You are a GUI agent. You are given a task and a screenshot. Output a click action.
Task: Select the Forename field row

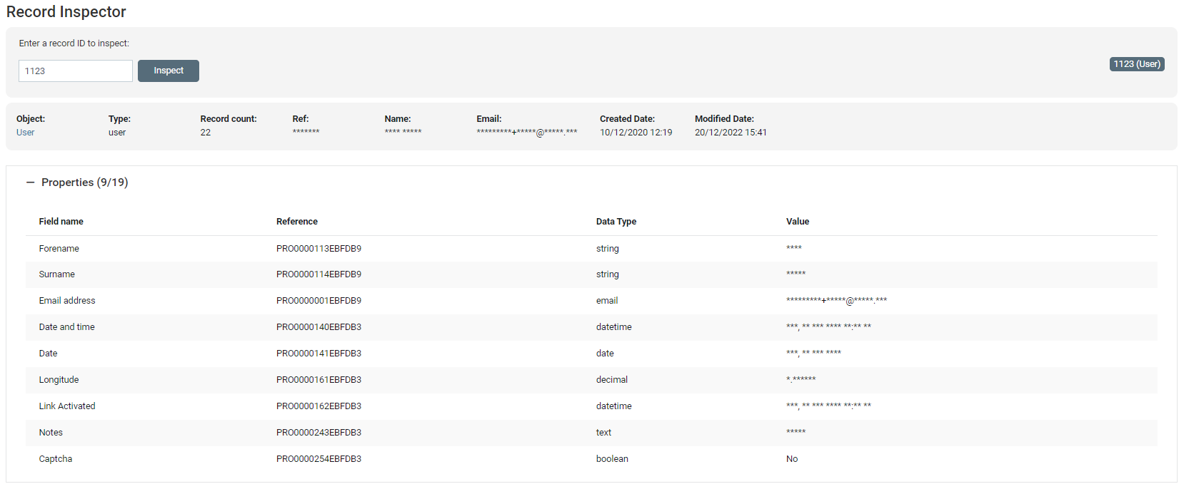coord(59,249)
